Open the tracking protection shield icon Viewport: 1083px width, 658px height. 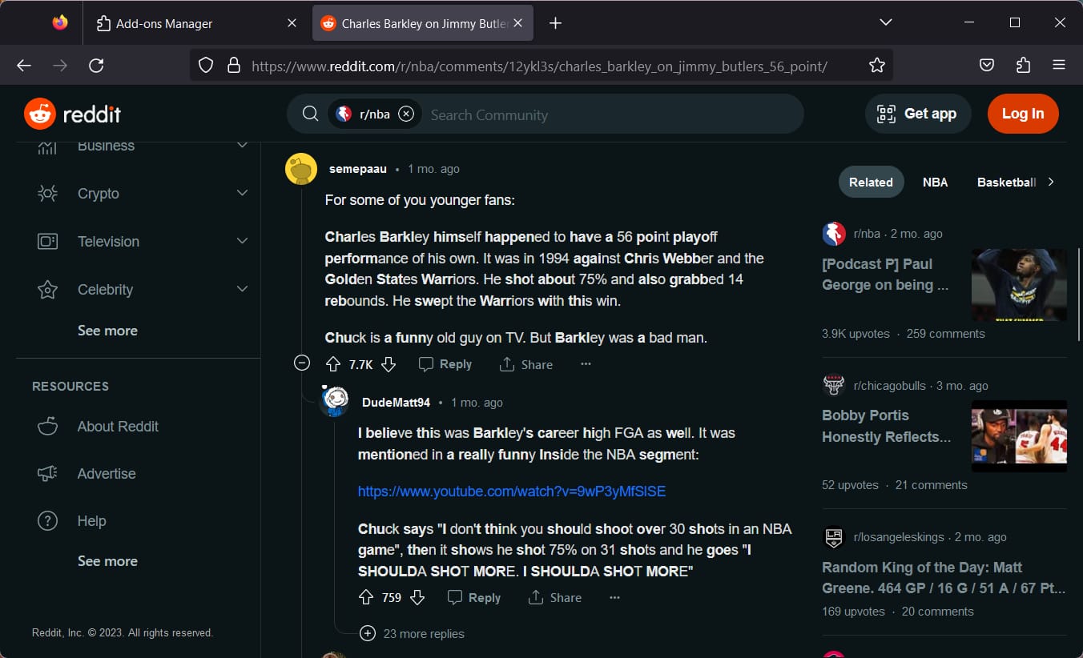click(x=206, y=66)
